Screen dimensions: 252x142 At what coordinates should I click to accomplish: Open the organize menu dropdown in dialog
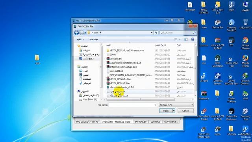(80, 39)
